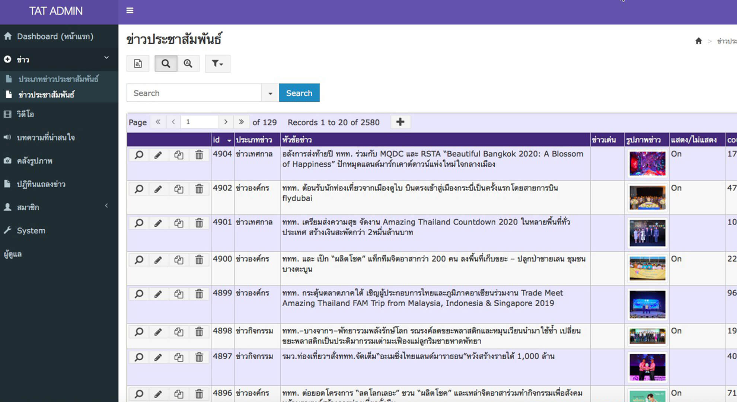737x402 pixels.
Task: Click On status for record 4898
Action: (x=676, y=331)
